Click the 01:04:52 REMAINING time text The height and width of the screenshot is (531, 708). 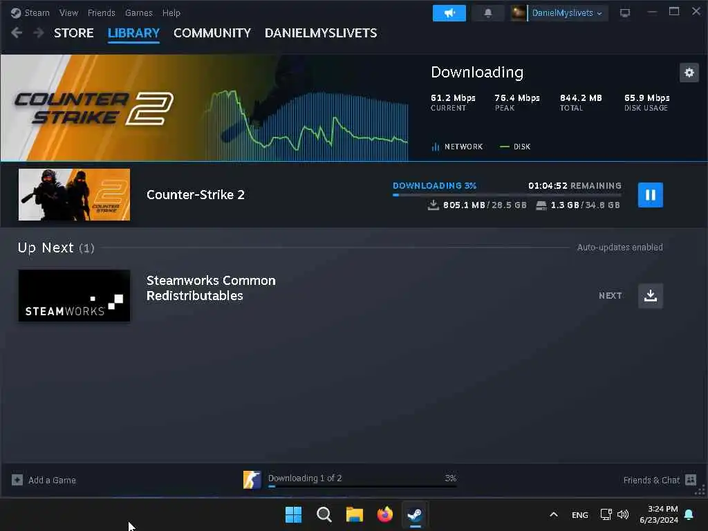coord(575,185)
